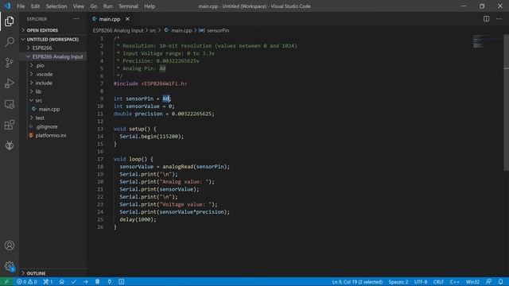The width and height of the screenshot is (509, 286).
Task: Change indentation via Spaces: 2
Action: click(398, 282)
